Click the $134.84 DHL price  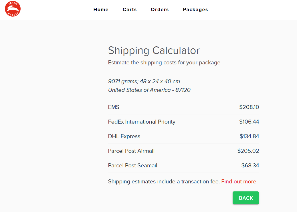coord(249,136)
